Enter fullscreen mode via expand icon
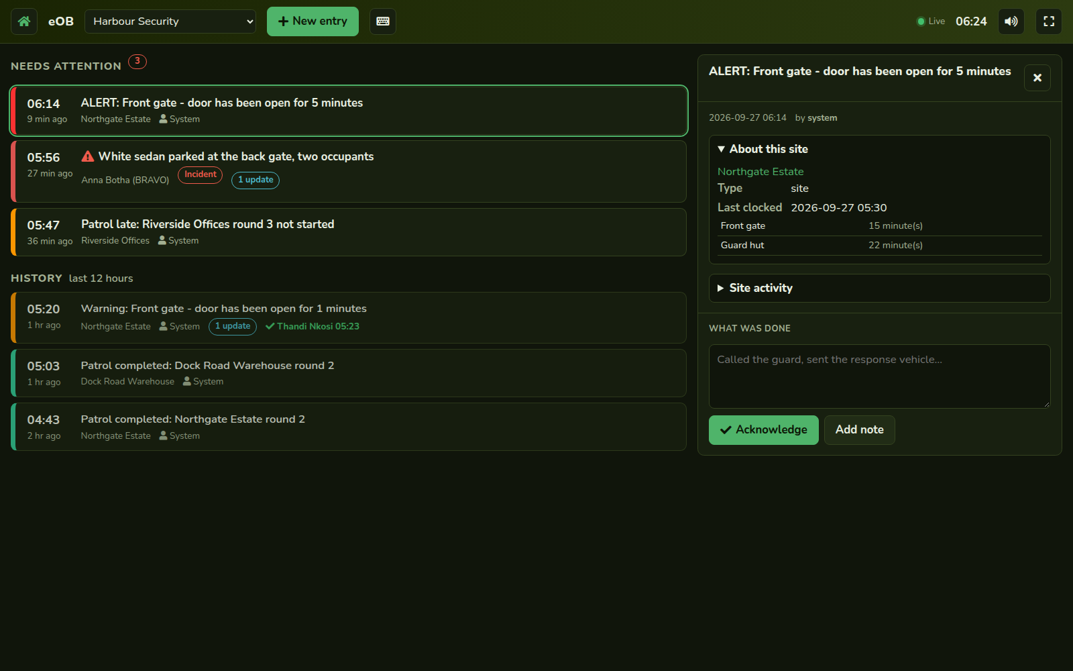This screenshot has width=1073, height=671. (x=1049, y=21)
